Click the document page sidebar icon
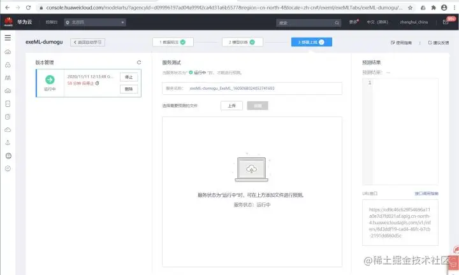The image size is (459, 275). tap(8, 104)
